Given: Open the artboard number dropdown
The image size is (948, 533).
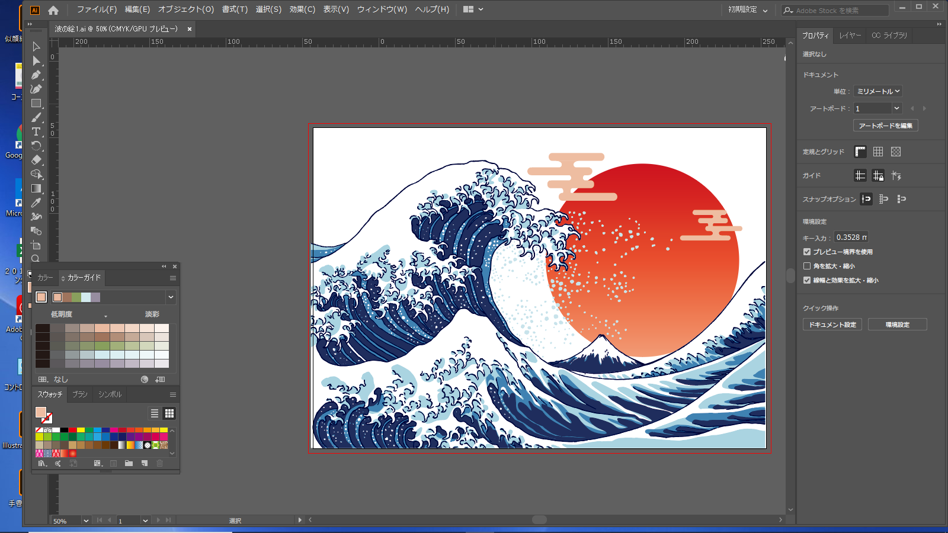Looking at the screenshot, I should click(896, 108).
